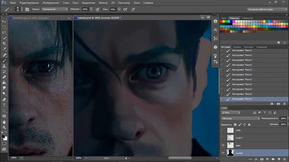Select the Horizontal Type tool
This screenshot has height=162, width=289.
[x=4, y=105]
